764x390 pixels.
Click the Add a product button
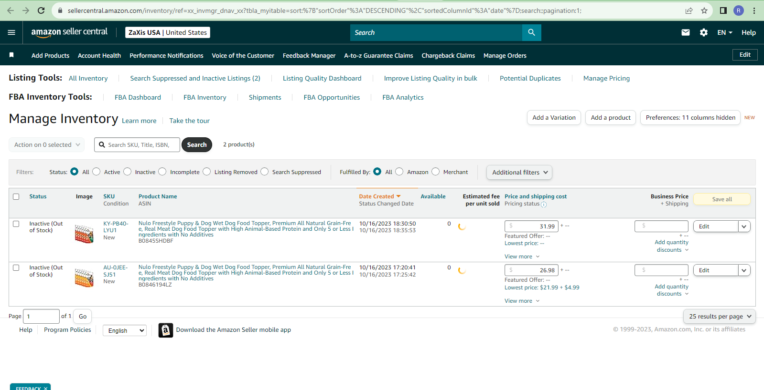611,118
